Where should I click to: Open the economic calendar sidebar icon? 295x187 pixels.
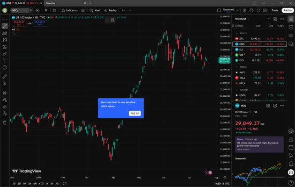tap(291, 147)
